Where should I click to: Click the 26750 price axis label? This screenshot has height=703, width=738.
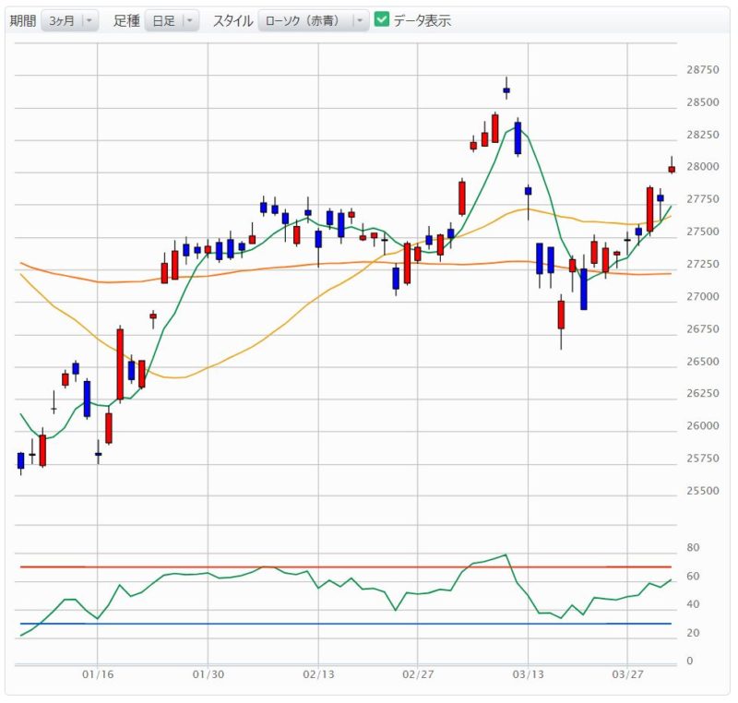(x=703, y=329)
